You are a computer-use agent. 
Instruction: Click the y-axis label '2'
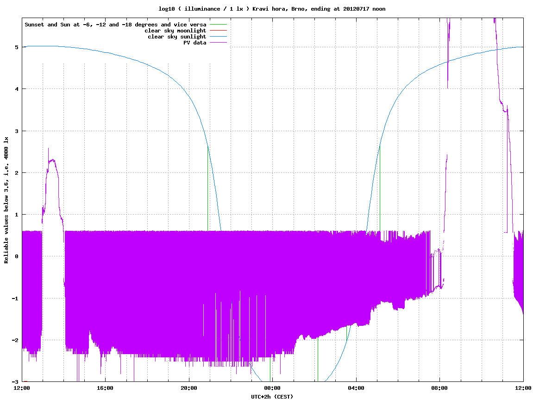(x=17, y=172)
